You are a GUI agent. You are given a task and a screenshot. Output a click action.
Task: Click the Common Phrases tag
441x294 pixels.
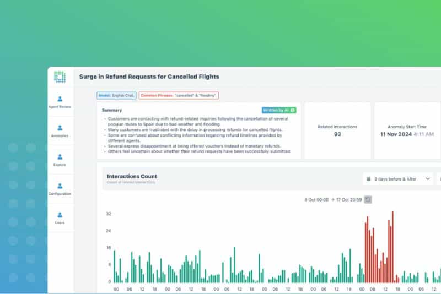pos(179,95)
